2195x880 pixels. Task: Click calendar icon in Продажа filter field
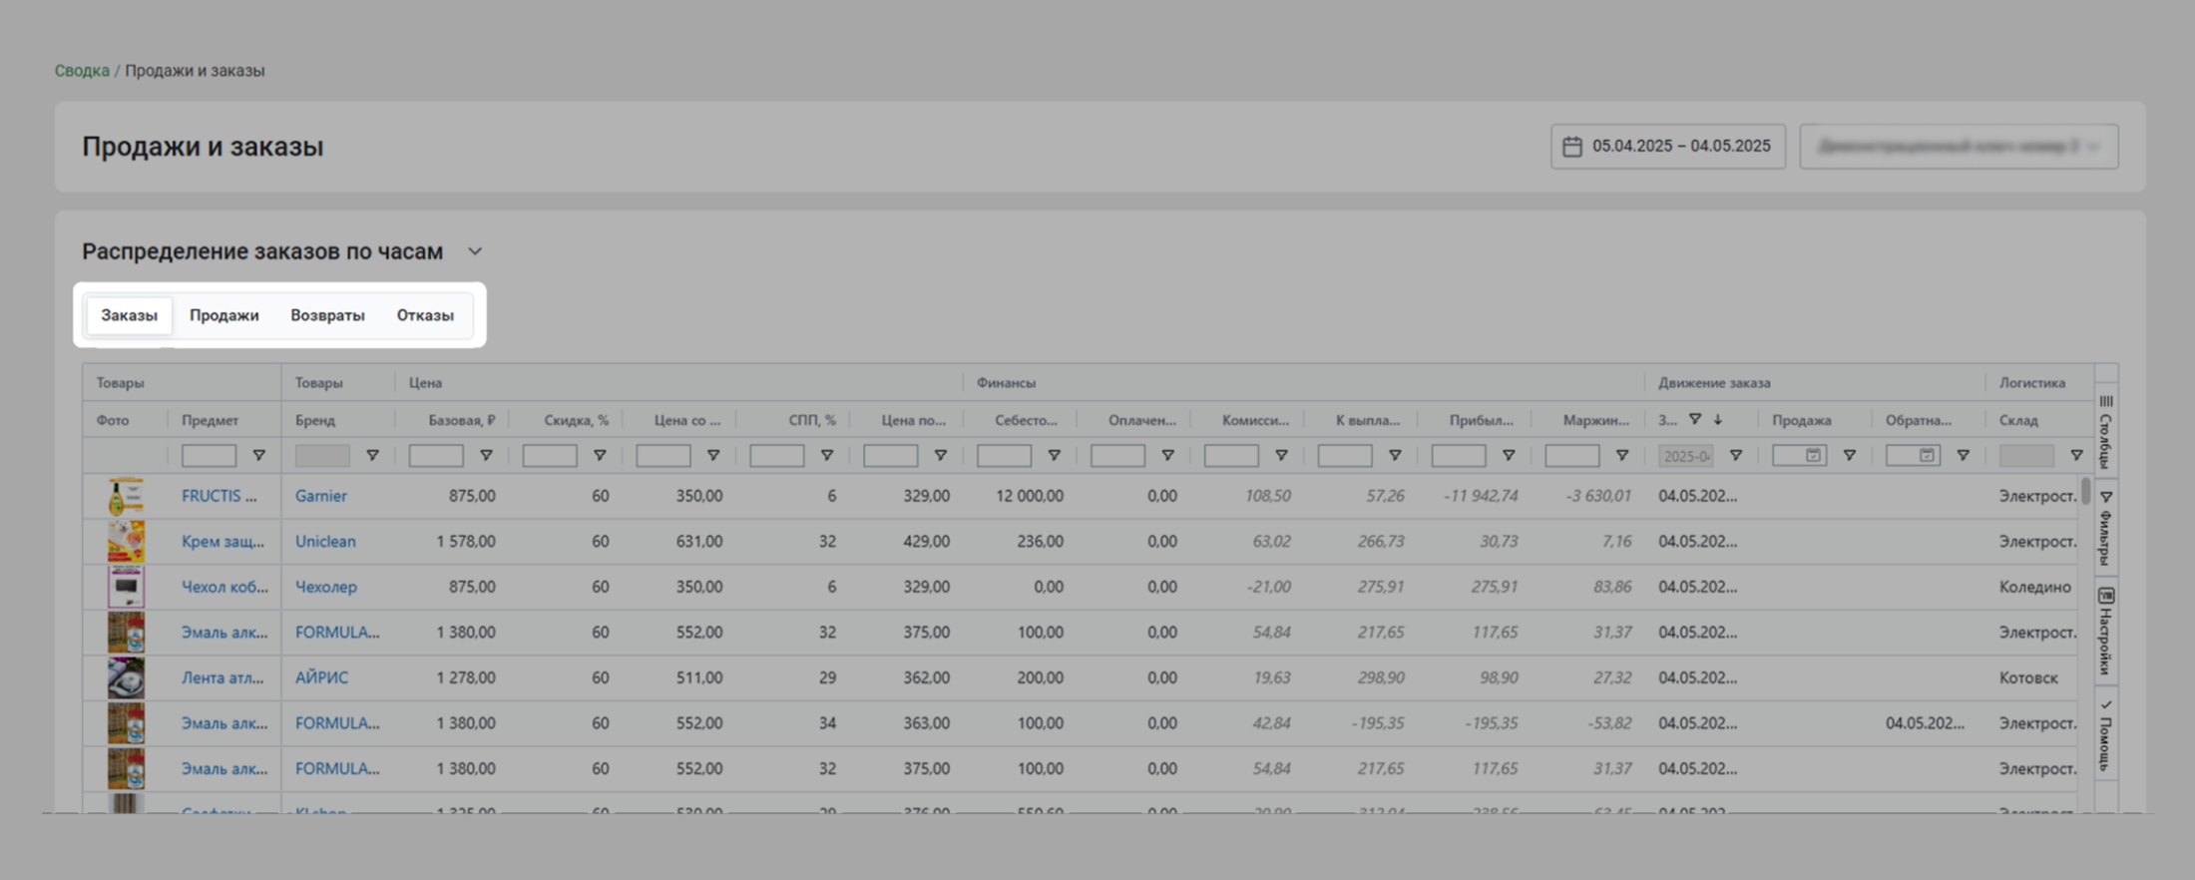point(1813,456)
